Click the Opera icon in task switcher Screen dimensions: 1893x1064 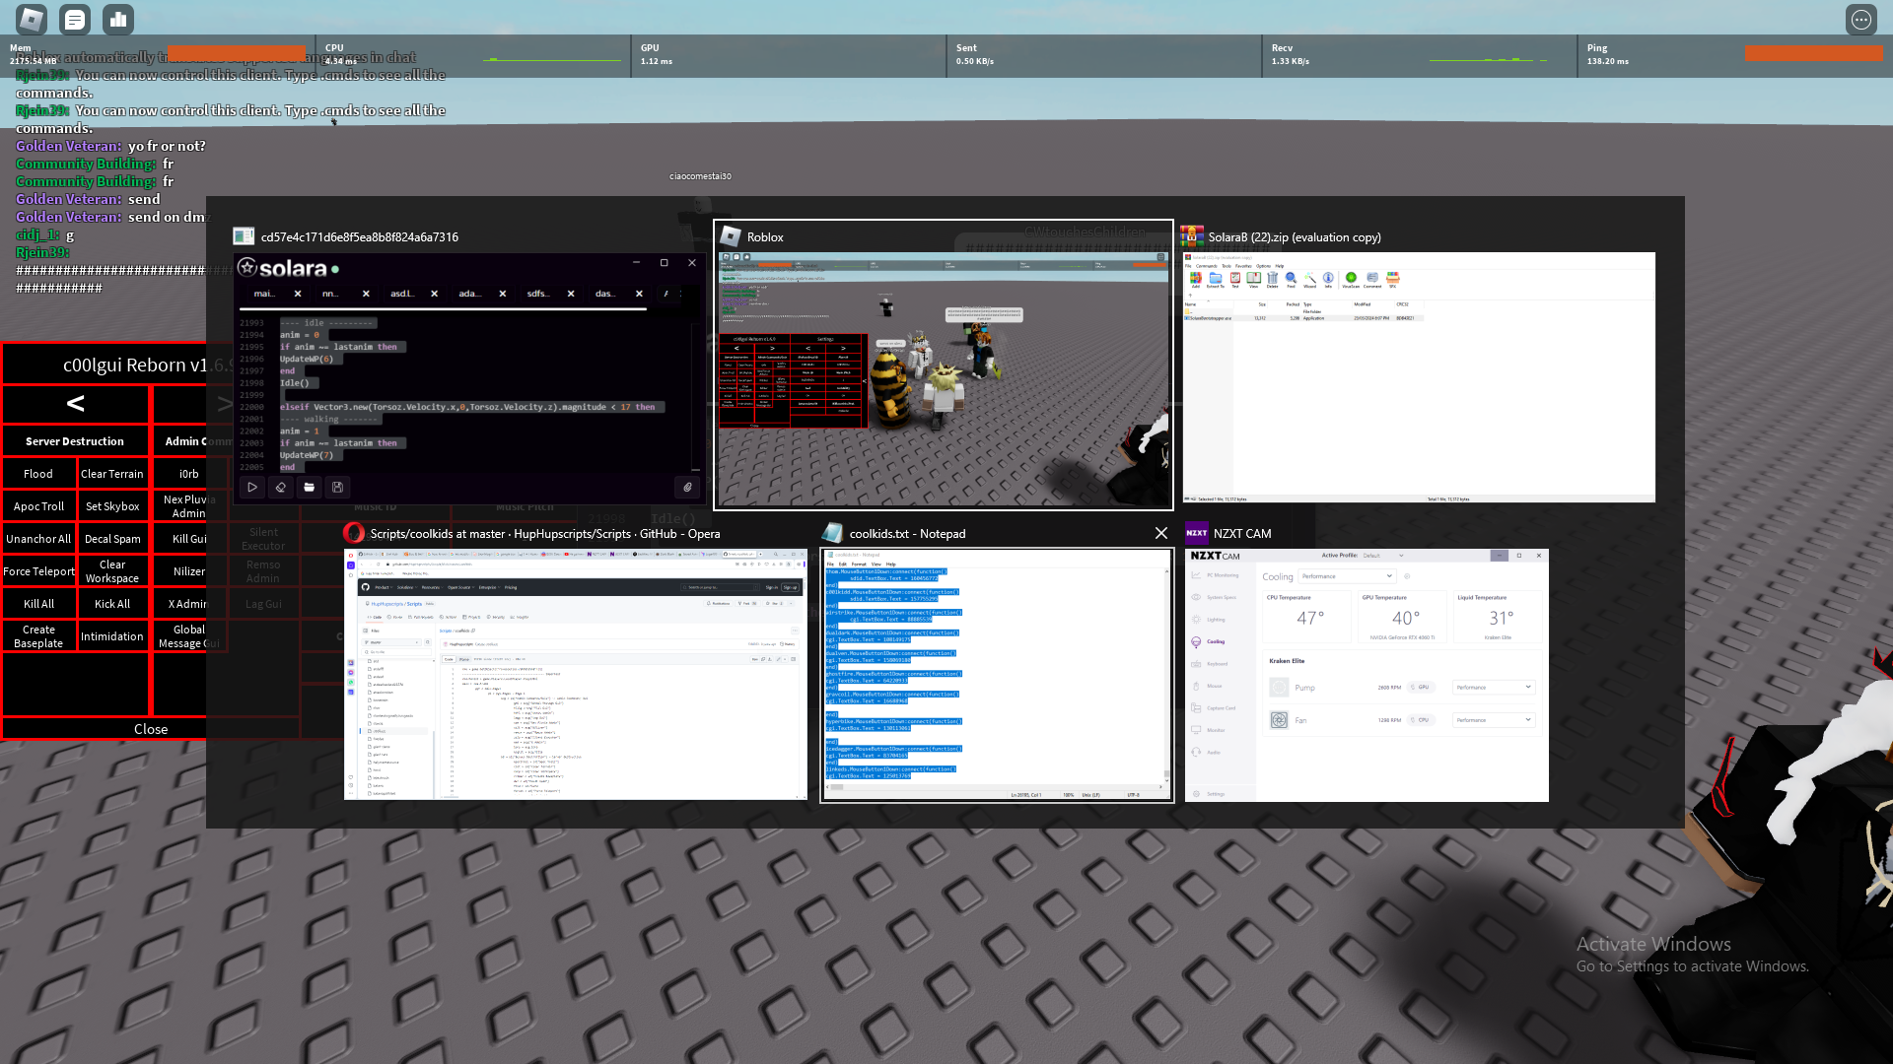(x=354, y=533)
